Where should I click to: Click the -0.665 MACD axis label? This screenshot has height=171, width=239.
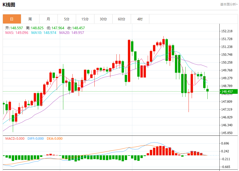226,167
